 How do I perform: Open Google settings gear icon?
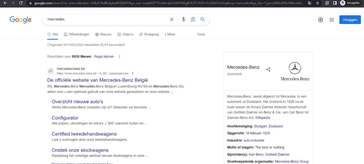321,20
